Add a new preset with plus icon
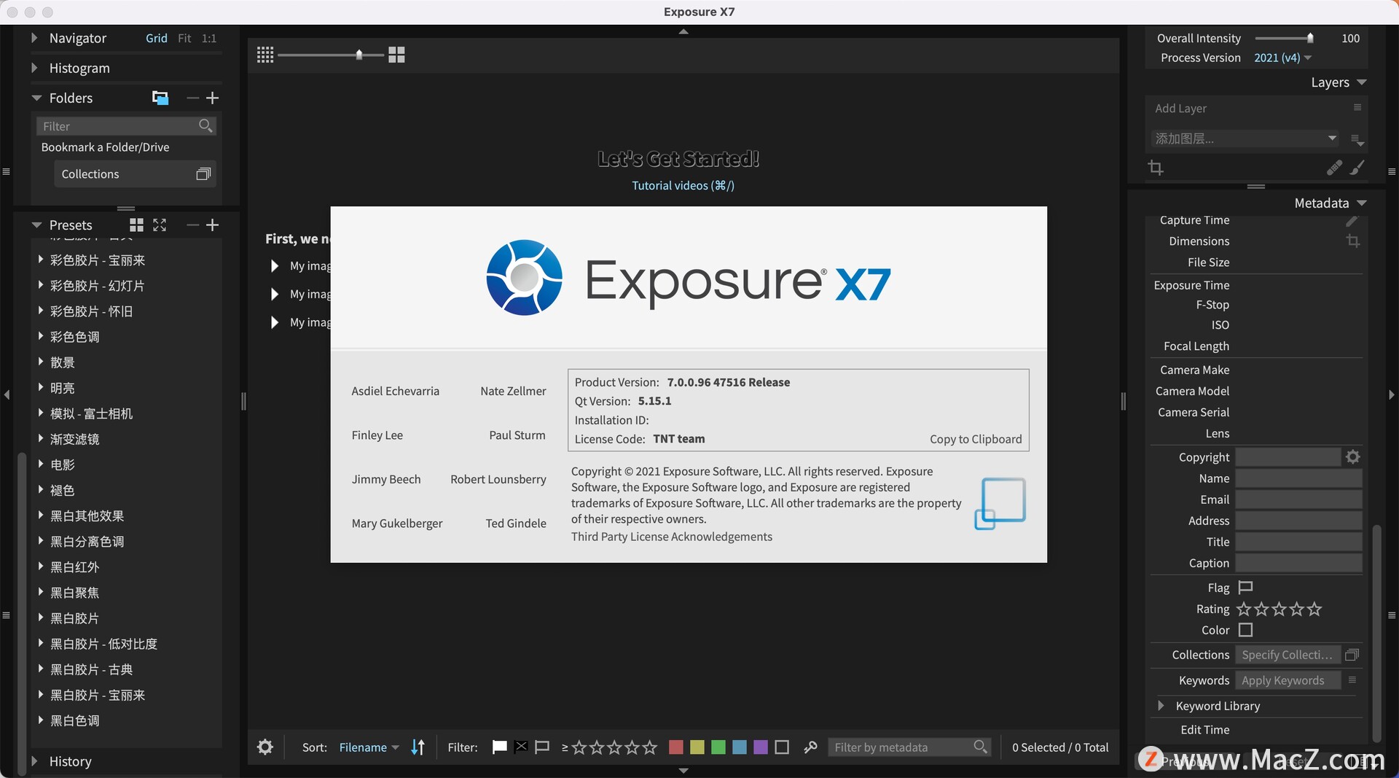 coord(212,225)
